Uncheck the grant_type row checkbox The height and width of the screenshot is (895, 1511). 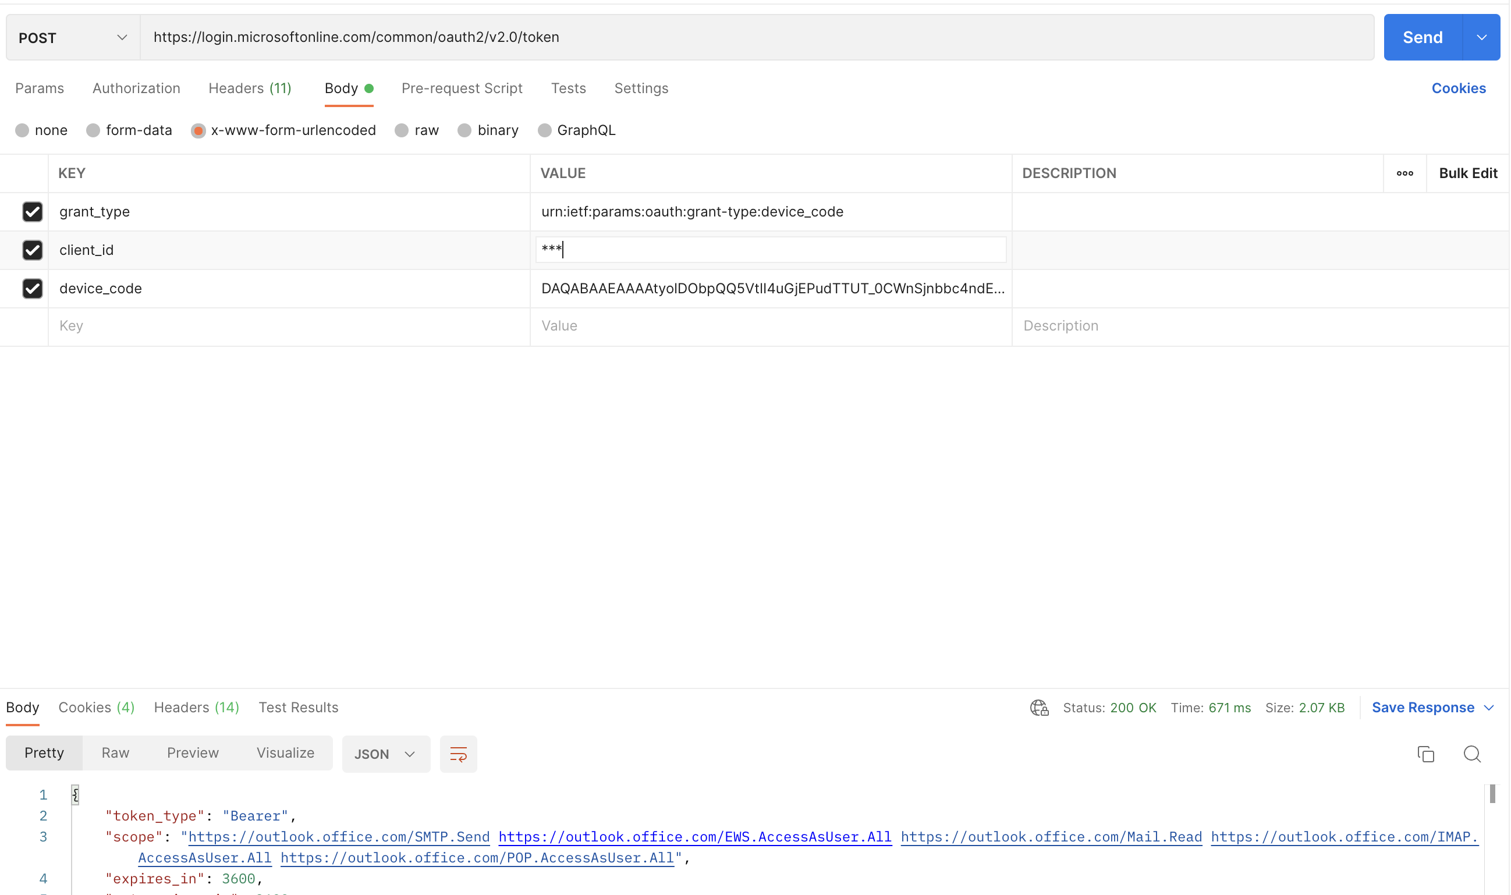coord(33,212)
